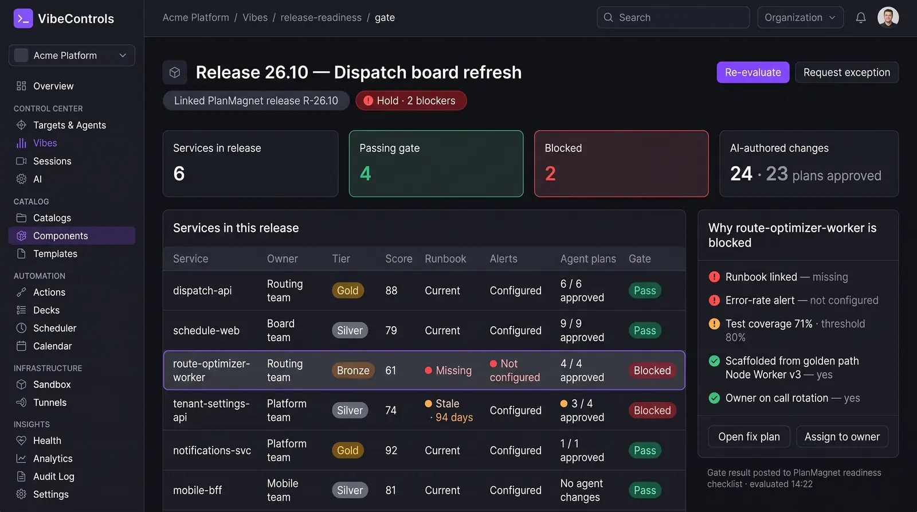Screen dimensions: 917x512
Task: Open the user avatar menu
Action: [x=888, y=17]
